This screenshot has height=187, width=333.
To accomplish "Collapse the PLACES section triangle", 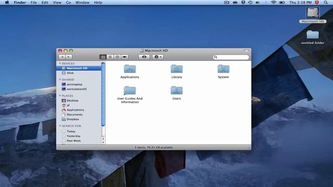I will 60,96.
